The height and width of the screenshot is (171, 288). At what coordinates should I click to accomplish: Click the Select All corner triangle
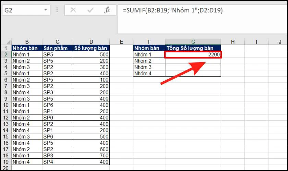(x=9, y=42)
